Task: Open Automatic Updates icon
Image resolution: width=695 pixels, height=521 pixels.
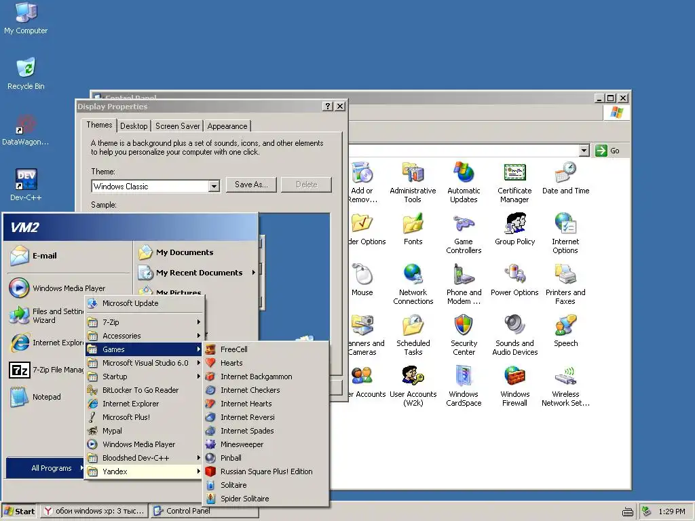Action: tap(464, 182)
